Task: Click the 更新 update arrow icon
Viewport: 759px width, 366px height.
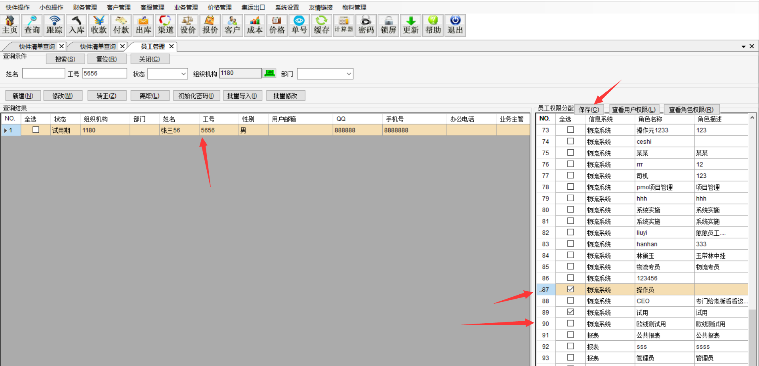Action: pyautogui.click(x=410, y=25)
